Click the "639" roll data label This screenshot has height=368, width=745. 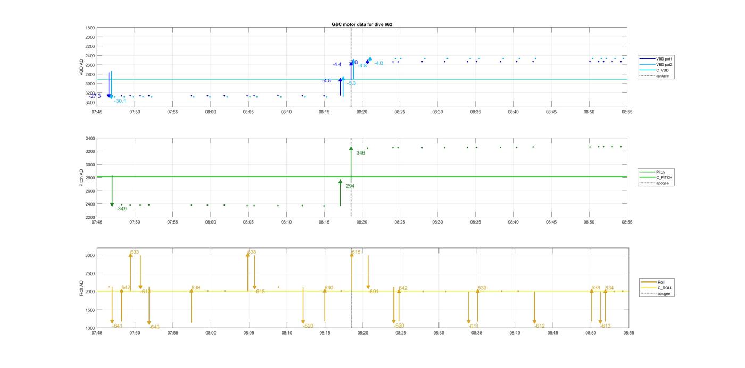[x=482, y=288]
